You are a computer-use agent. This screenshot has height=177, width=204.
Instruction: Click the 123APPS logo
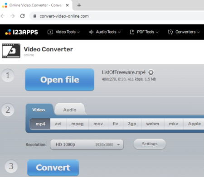(x=21, y=32)
